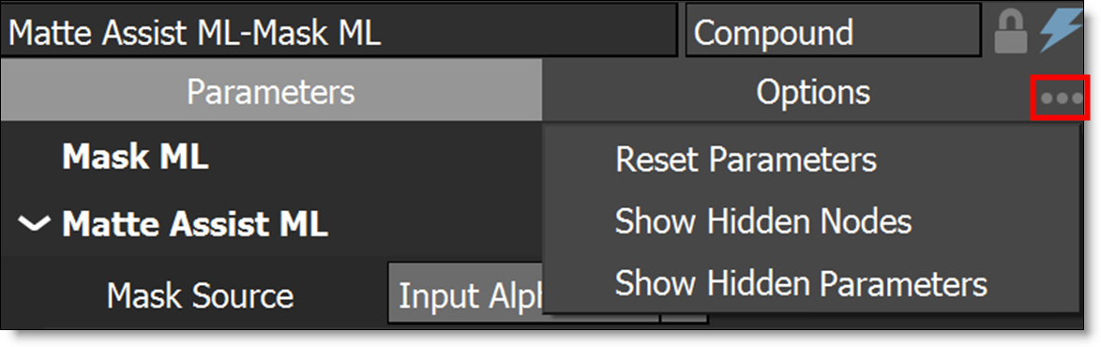Click the blue lightning bolt icon
Screen dimensions: 1101x347
[x=1063, y=31]
